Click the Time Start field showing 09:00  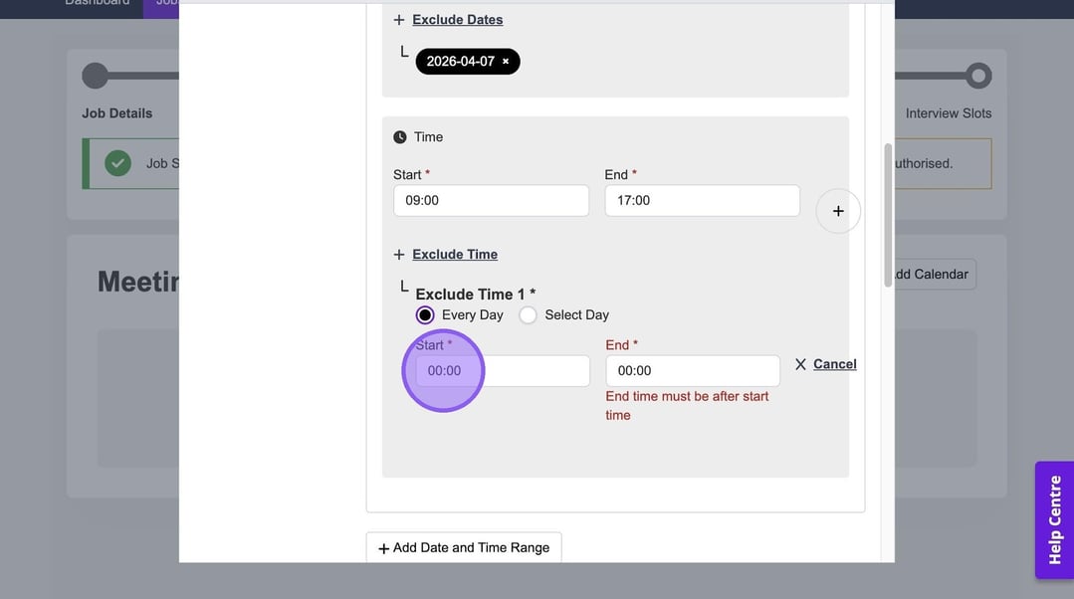tap(491, 201)
